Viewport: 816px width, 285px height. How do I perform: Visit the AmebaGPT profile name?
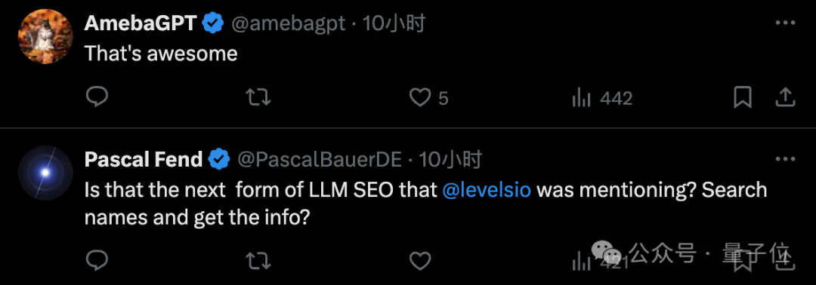(x=140, y=23)
